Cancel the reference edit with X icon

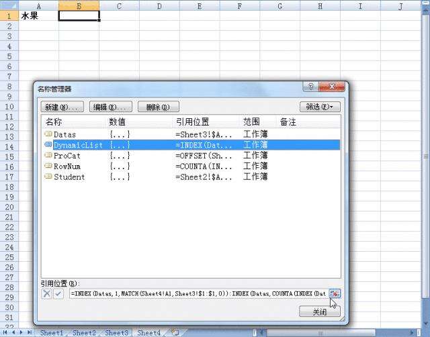(x=47, y=294)
